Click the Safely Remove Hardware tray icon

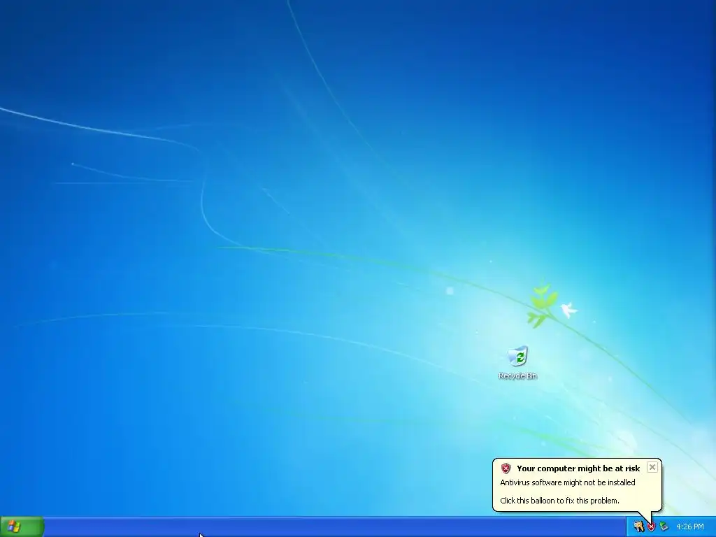click(664, 527)
